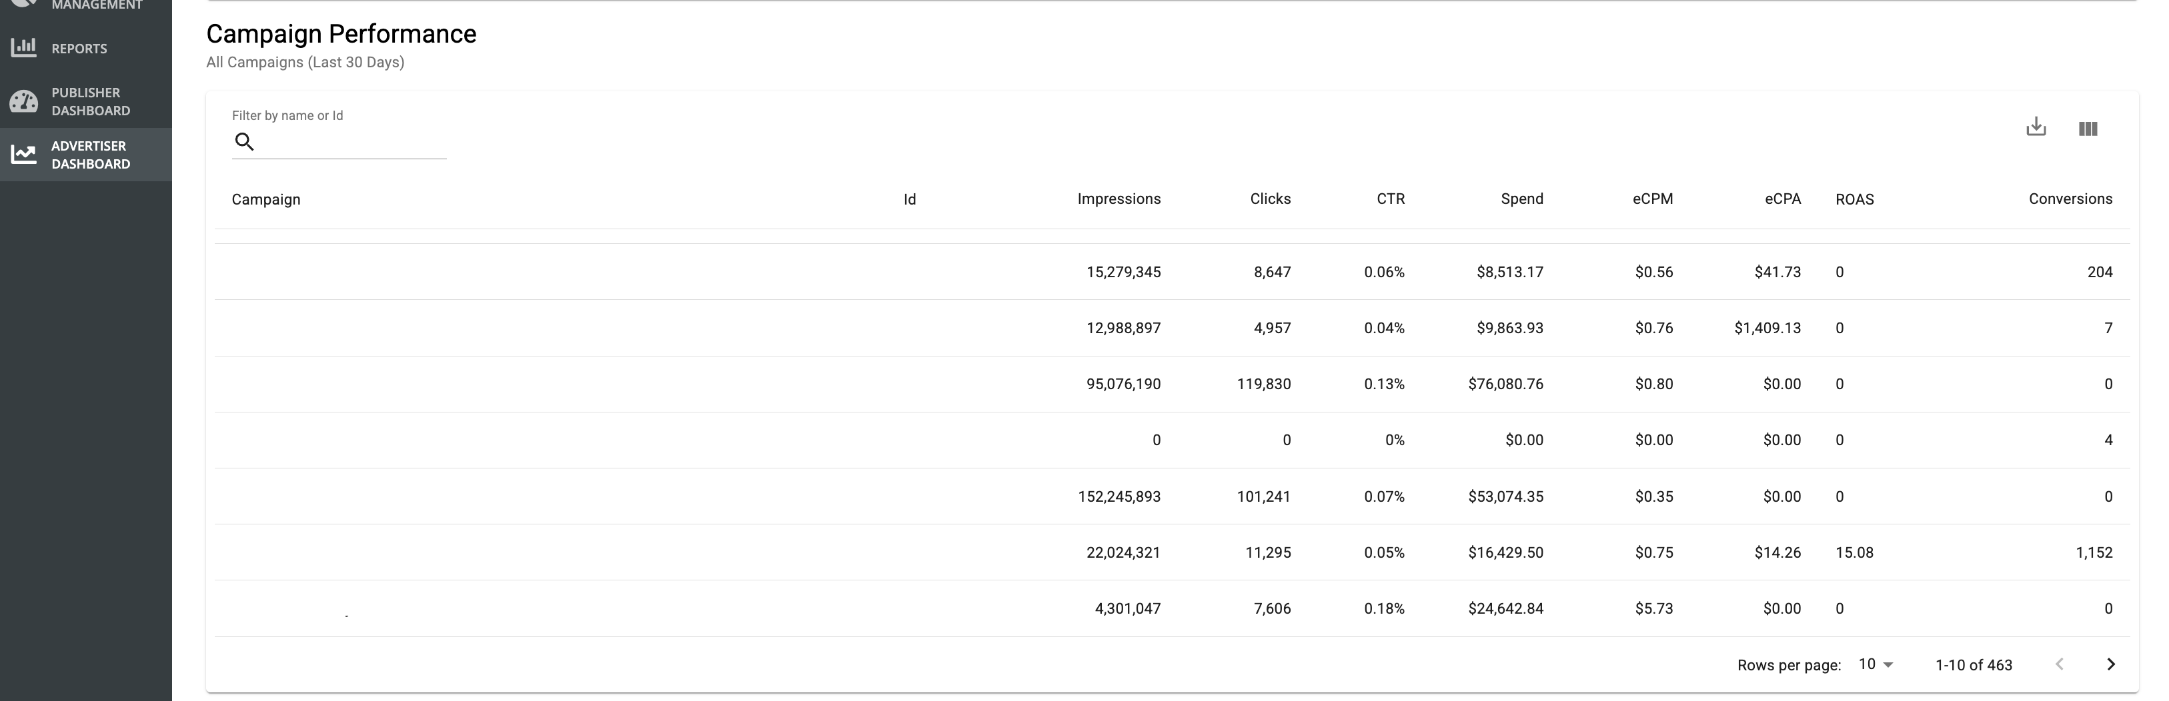Click the spend value $53,074.35
Screen dimensions: 2169x701
pos(1505,496)
